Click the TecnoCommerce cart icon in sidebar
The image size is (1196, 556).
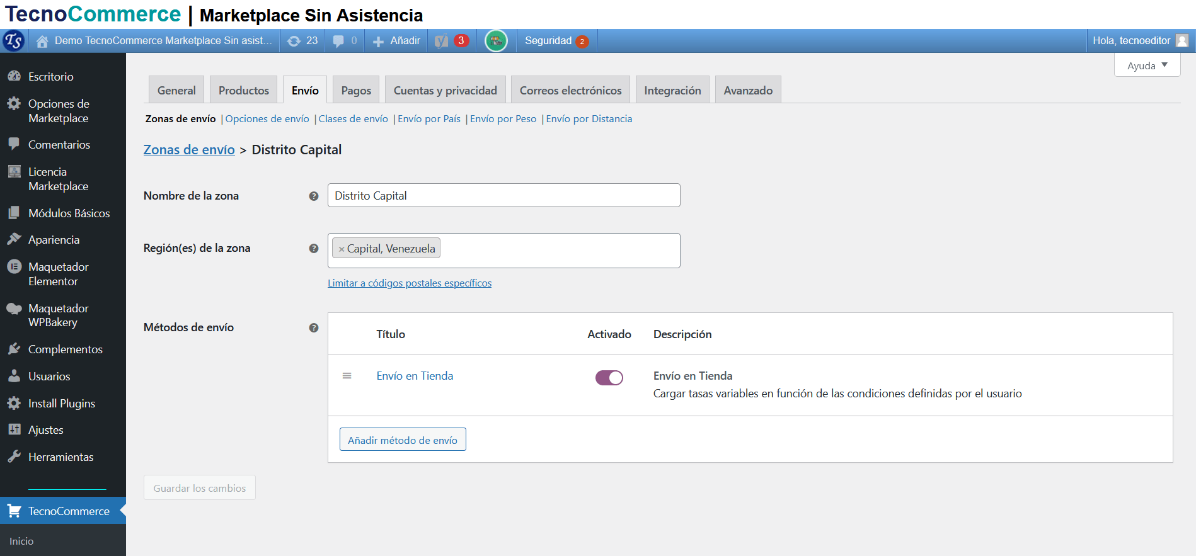(14, 511)
